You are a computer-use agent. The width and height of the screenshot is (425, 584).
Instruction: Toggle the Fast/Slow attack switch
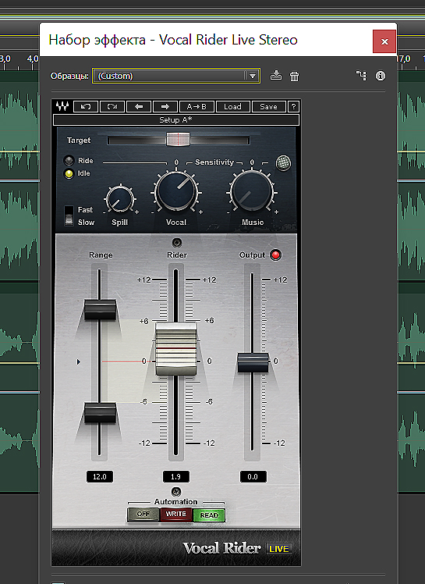pos(69,215)
